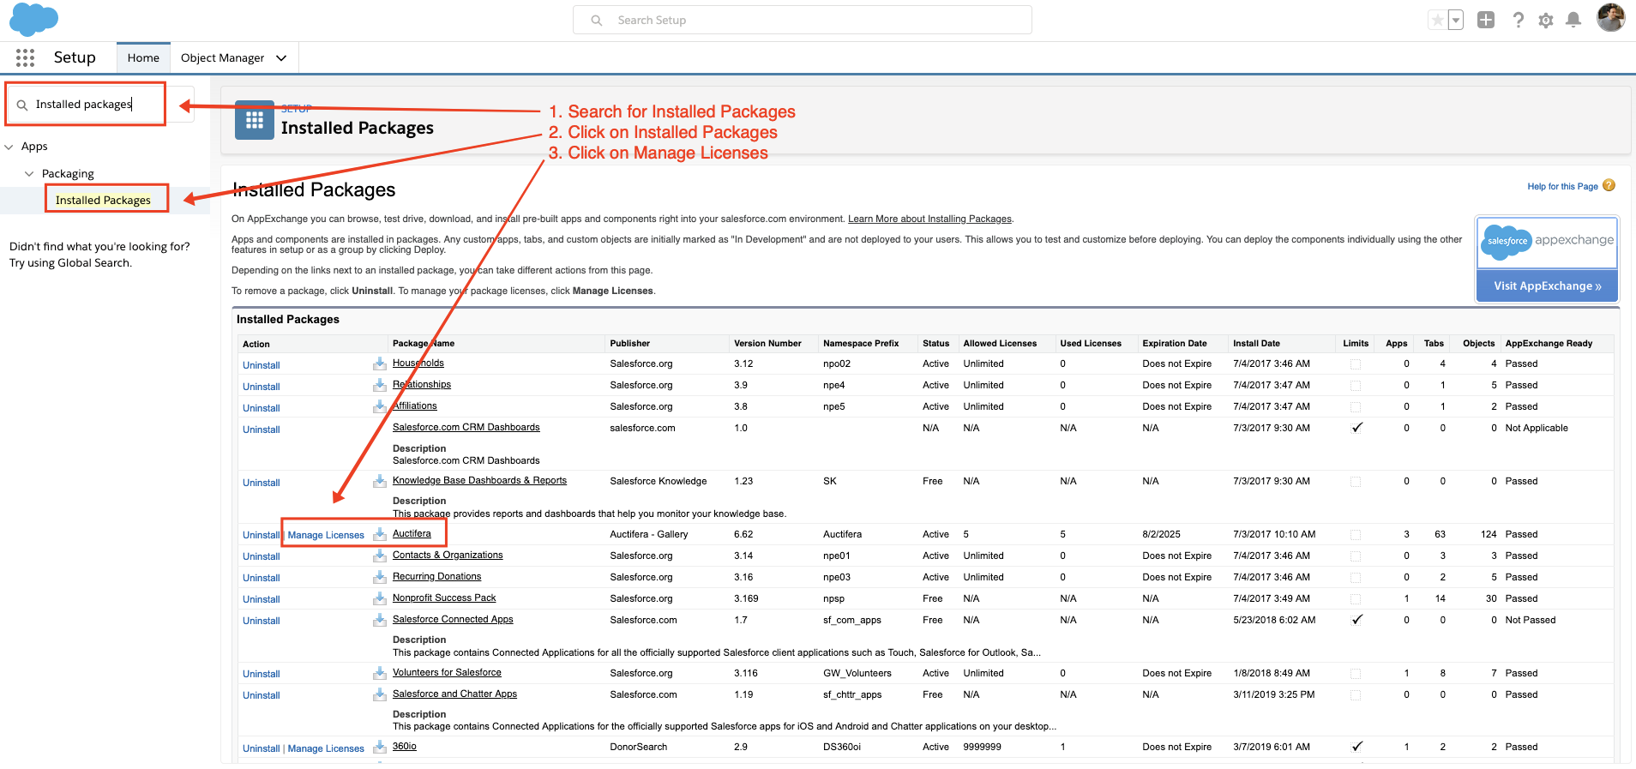Click the Salesforce cloud logo
Image resolution: width=1636 pixels, height=769 pixels.
[33, 19]
